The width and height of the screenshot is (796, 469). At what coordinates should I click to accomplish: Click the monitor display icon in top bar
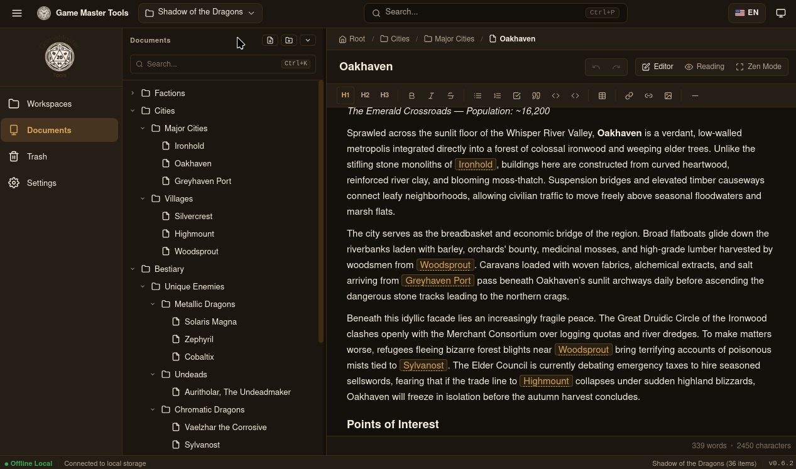(x=781, y=13)
